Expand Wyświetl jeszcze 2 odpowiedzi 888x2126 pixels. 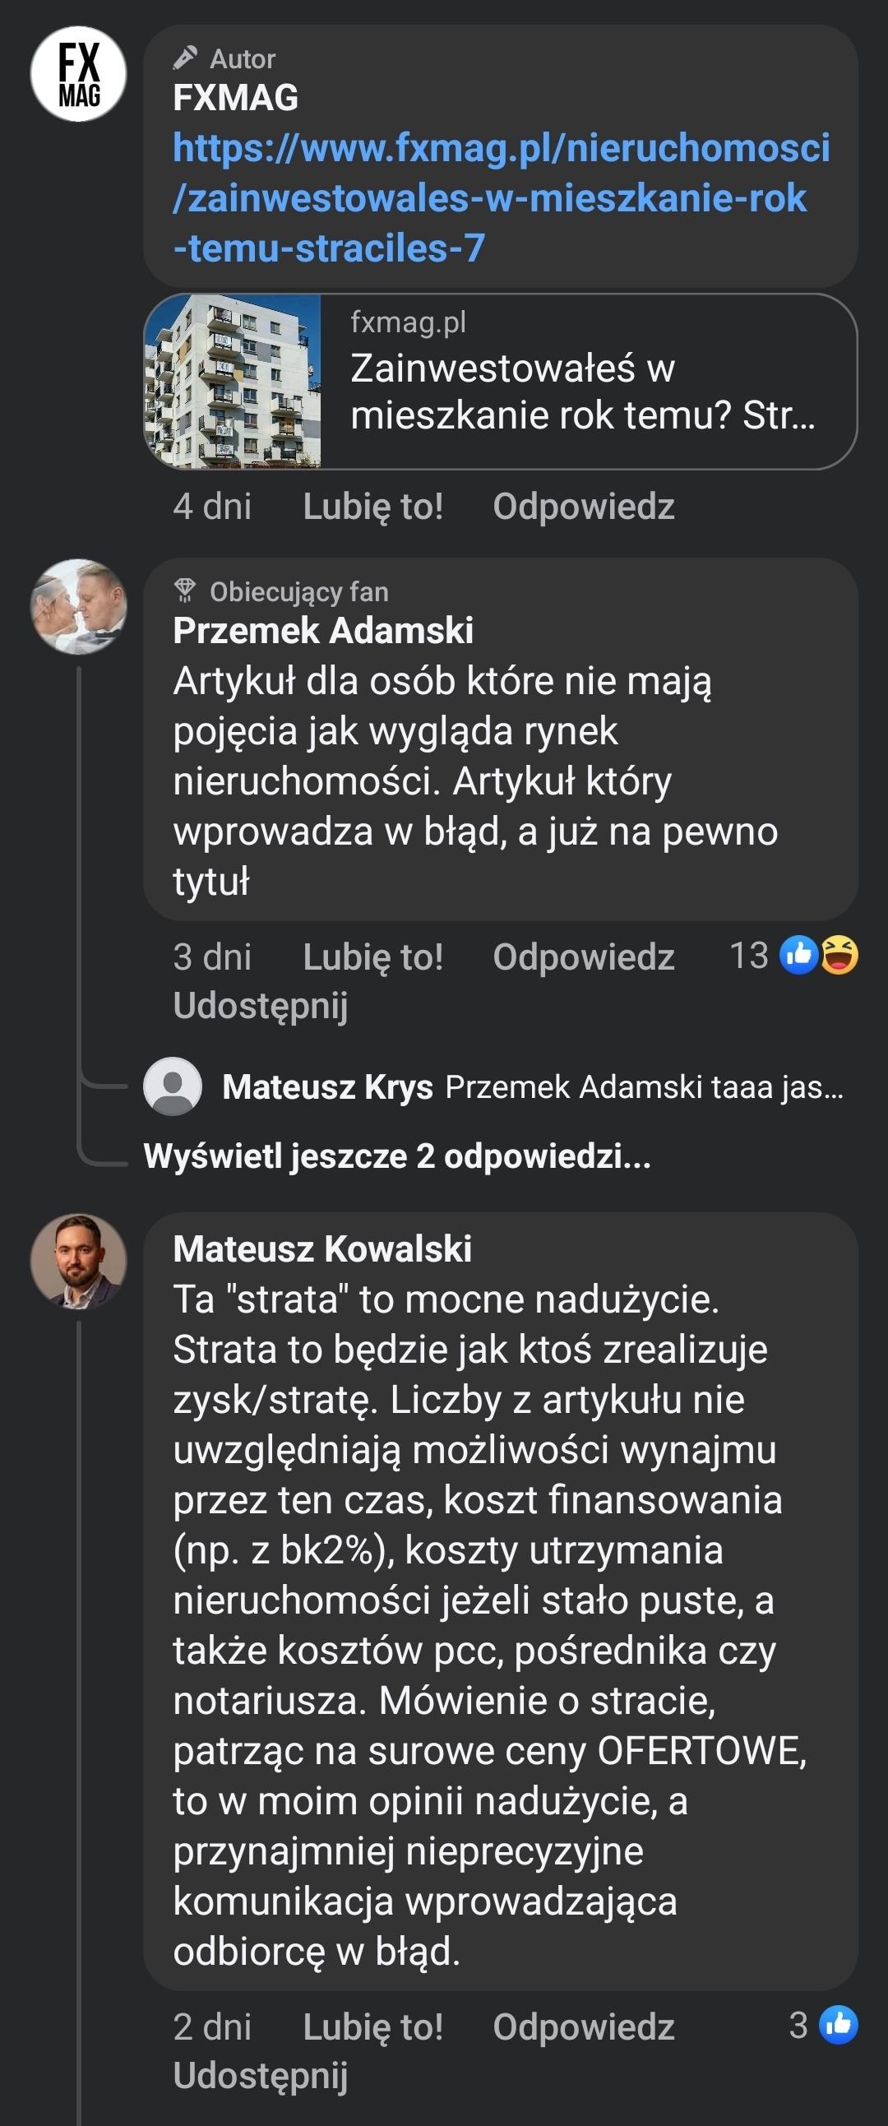pyautogui.click(x=397, y=1156)
